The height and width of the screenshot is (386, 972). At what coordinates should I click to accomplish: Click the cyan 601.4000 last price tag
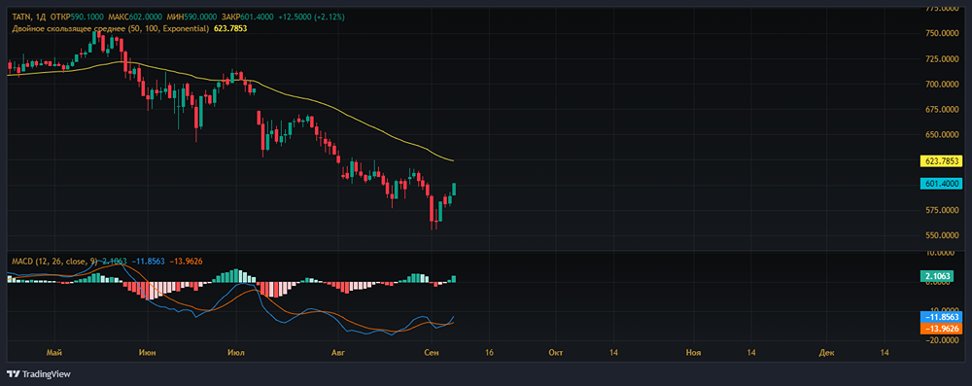942,184
